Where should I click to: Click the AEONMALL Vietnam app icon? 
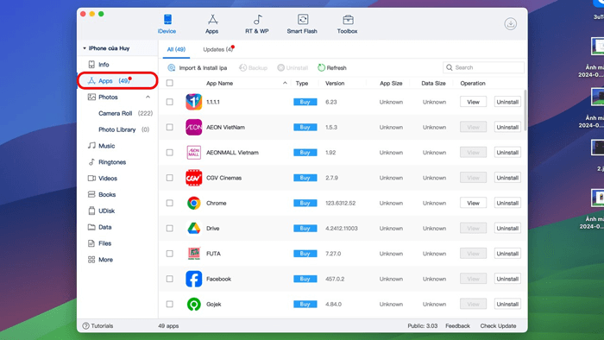click(194, 153)
